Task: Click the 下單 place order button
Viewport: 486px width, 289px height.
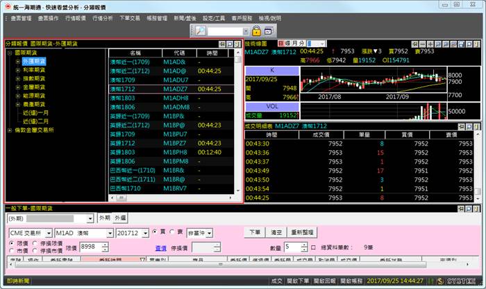Action: [255, 232]
